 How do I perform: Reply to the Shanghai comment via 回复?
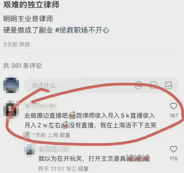tap(65, 135)
